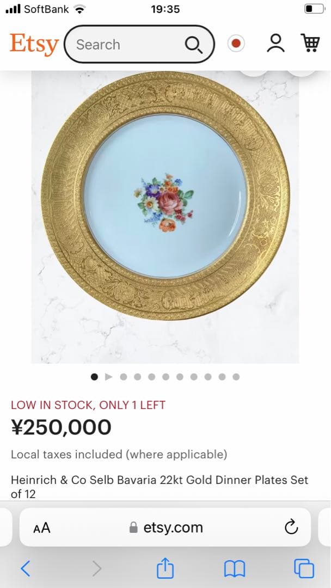
Task: Show open Safari tabs
Action: point(304,569)
